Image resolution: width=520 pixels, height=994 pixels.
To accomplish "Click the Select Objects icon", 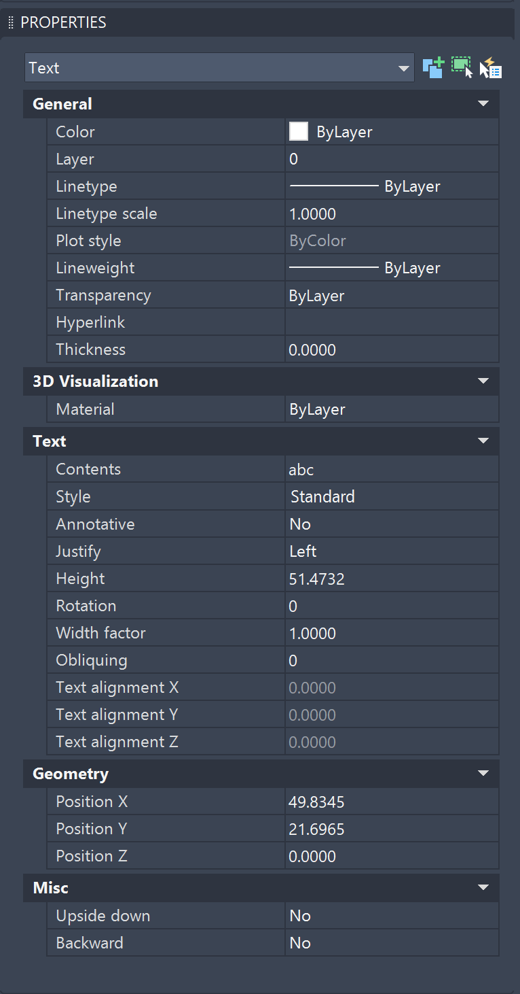I will coord(462,67).
